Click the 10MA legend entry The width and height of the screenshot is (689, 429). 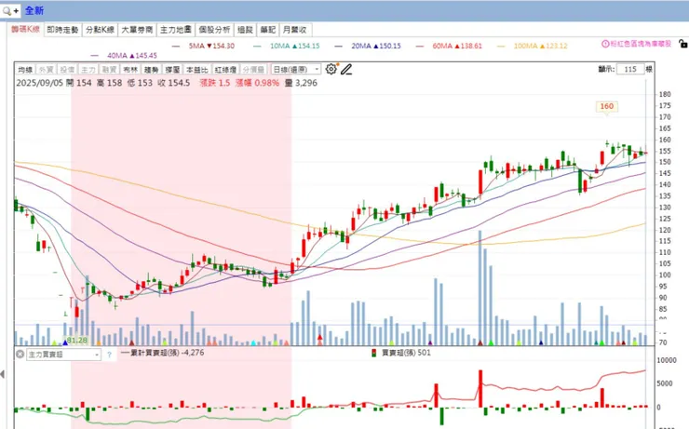(x=287, y=46)
